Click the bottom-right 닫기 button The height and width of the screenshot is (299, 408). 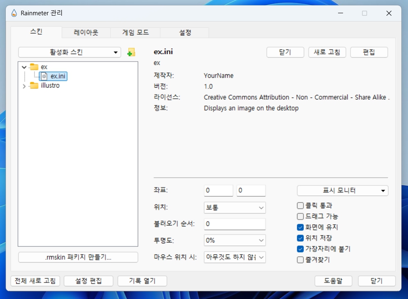click(377, 281)
